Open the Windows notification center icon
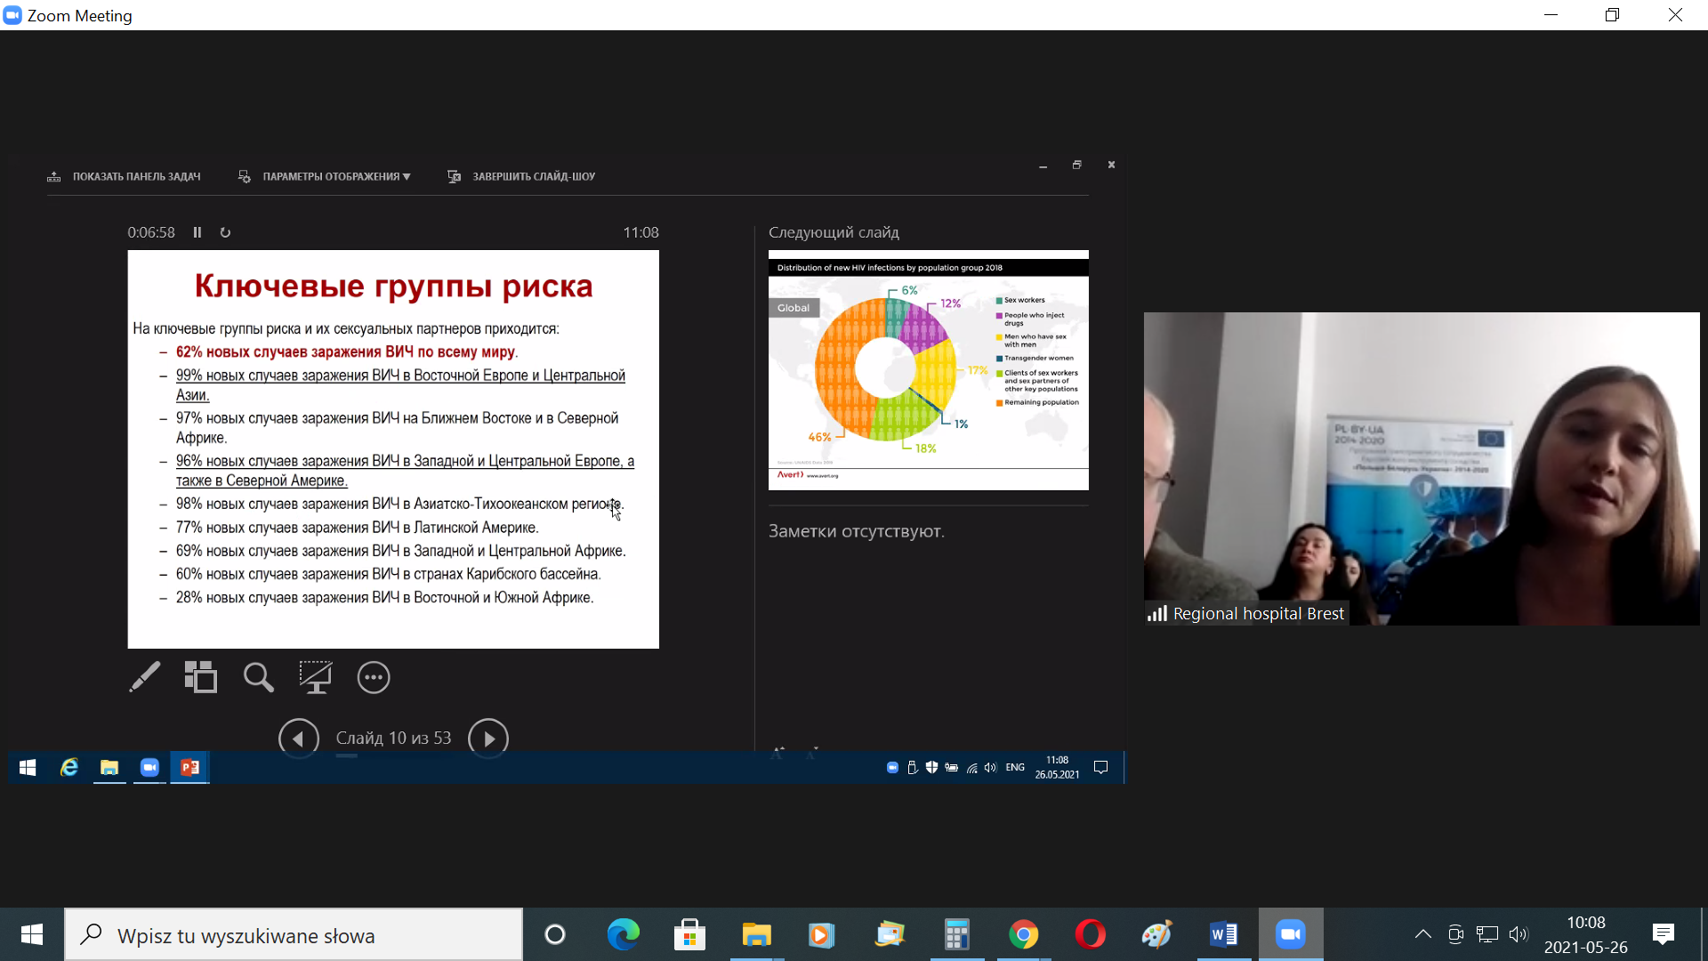Screen dimensions: 1708x961 pyautogui.click(x=1663, y=934)
